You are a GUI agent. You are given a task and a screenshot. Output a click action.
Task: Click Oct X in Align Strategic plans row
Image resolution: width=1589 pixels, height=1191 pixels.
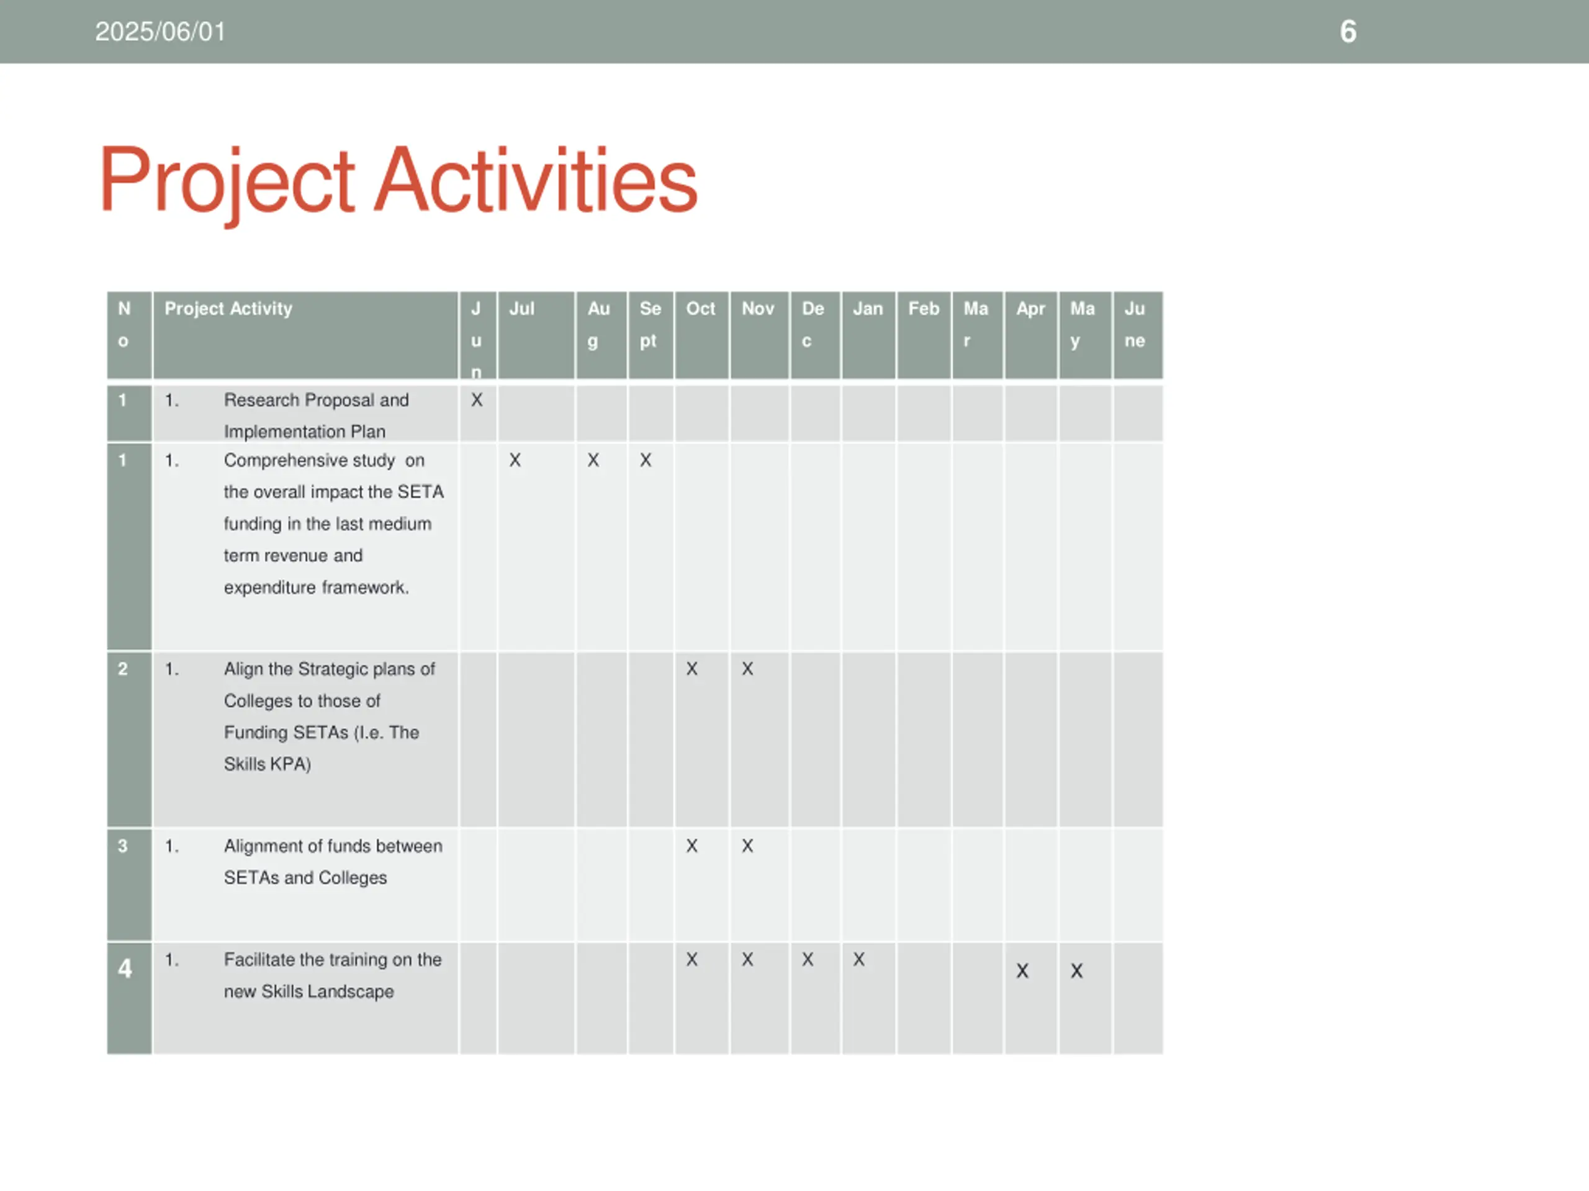click(692, 669)
